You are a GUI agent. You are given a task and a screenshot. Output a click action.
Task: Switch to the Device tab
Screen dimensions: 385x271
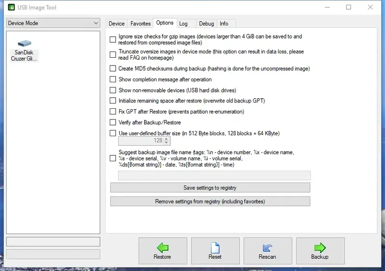click(116, 24)
